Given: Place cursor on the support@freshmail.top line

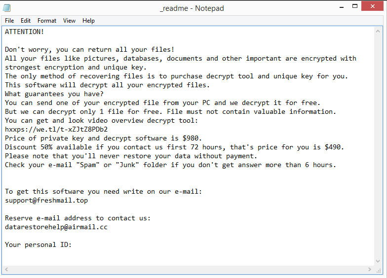Looking at the screenshot, I should 46,201.
